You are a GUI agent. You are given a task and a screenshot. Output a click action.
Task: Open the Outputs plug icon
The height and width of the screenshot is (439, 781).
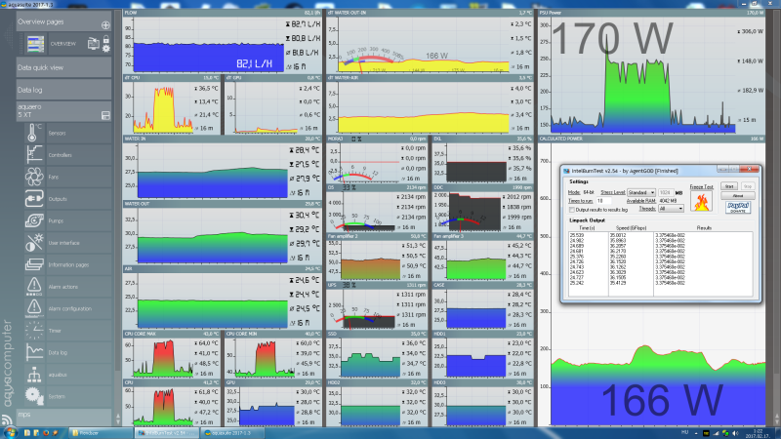(x=34, y=199)
